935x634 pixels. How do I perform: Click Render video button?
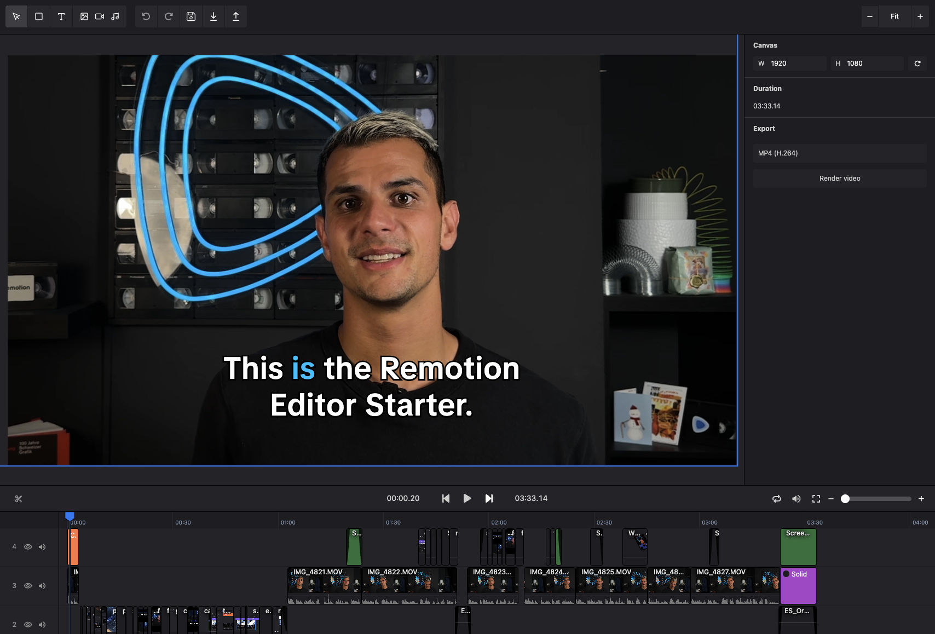[840, 178]
